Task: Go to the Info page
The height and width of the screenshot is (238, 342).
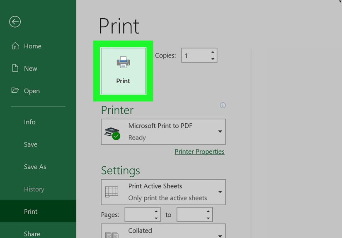Action: pyautogui.click(x=30, y=122)
